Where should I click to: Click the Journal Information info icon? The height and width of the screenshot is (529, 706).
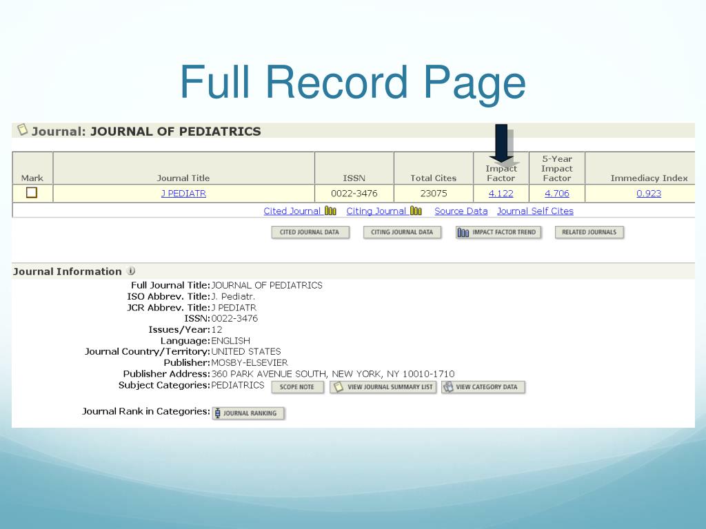pyautogui.click(x=131, y=271)
